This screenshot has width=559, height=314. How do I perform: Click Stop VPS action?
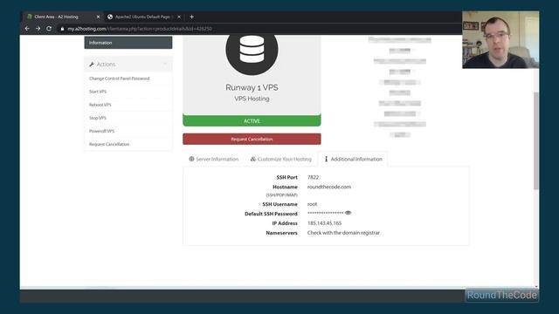coord(98,118)
